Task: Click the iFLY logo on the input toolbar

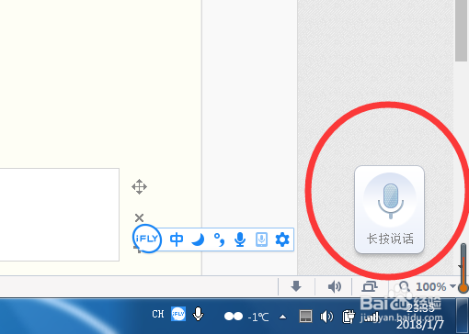Action: click(x=147, y=239)
